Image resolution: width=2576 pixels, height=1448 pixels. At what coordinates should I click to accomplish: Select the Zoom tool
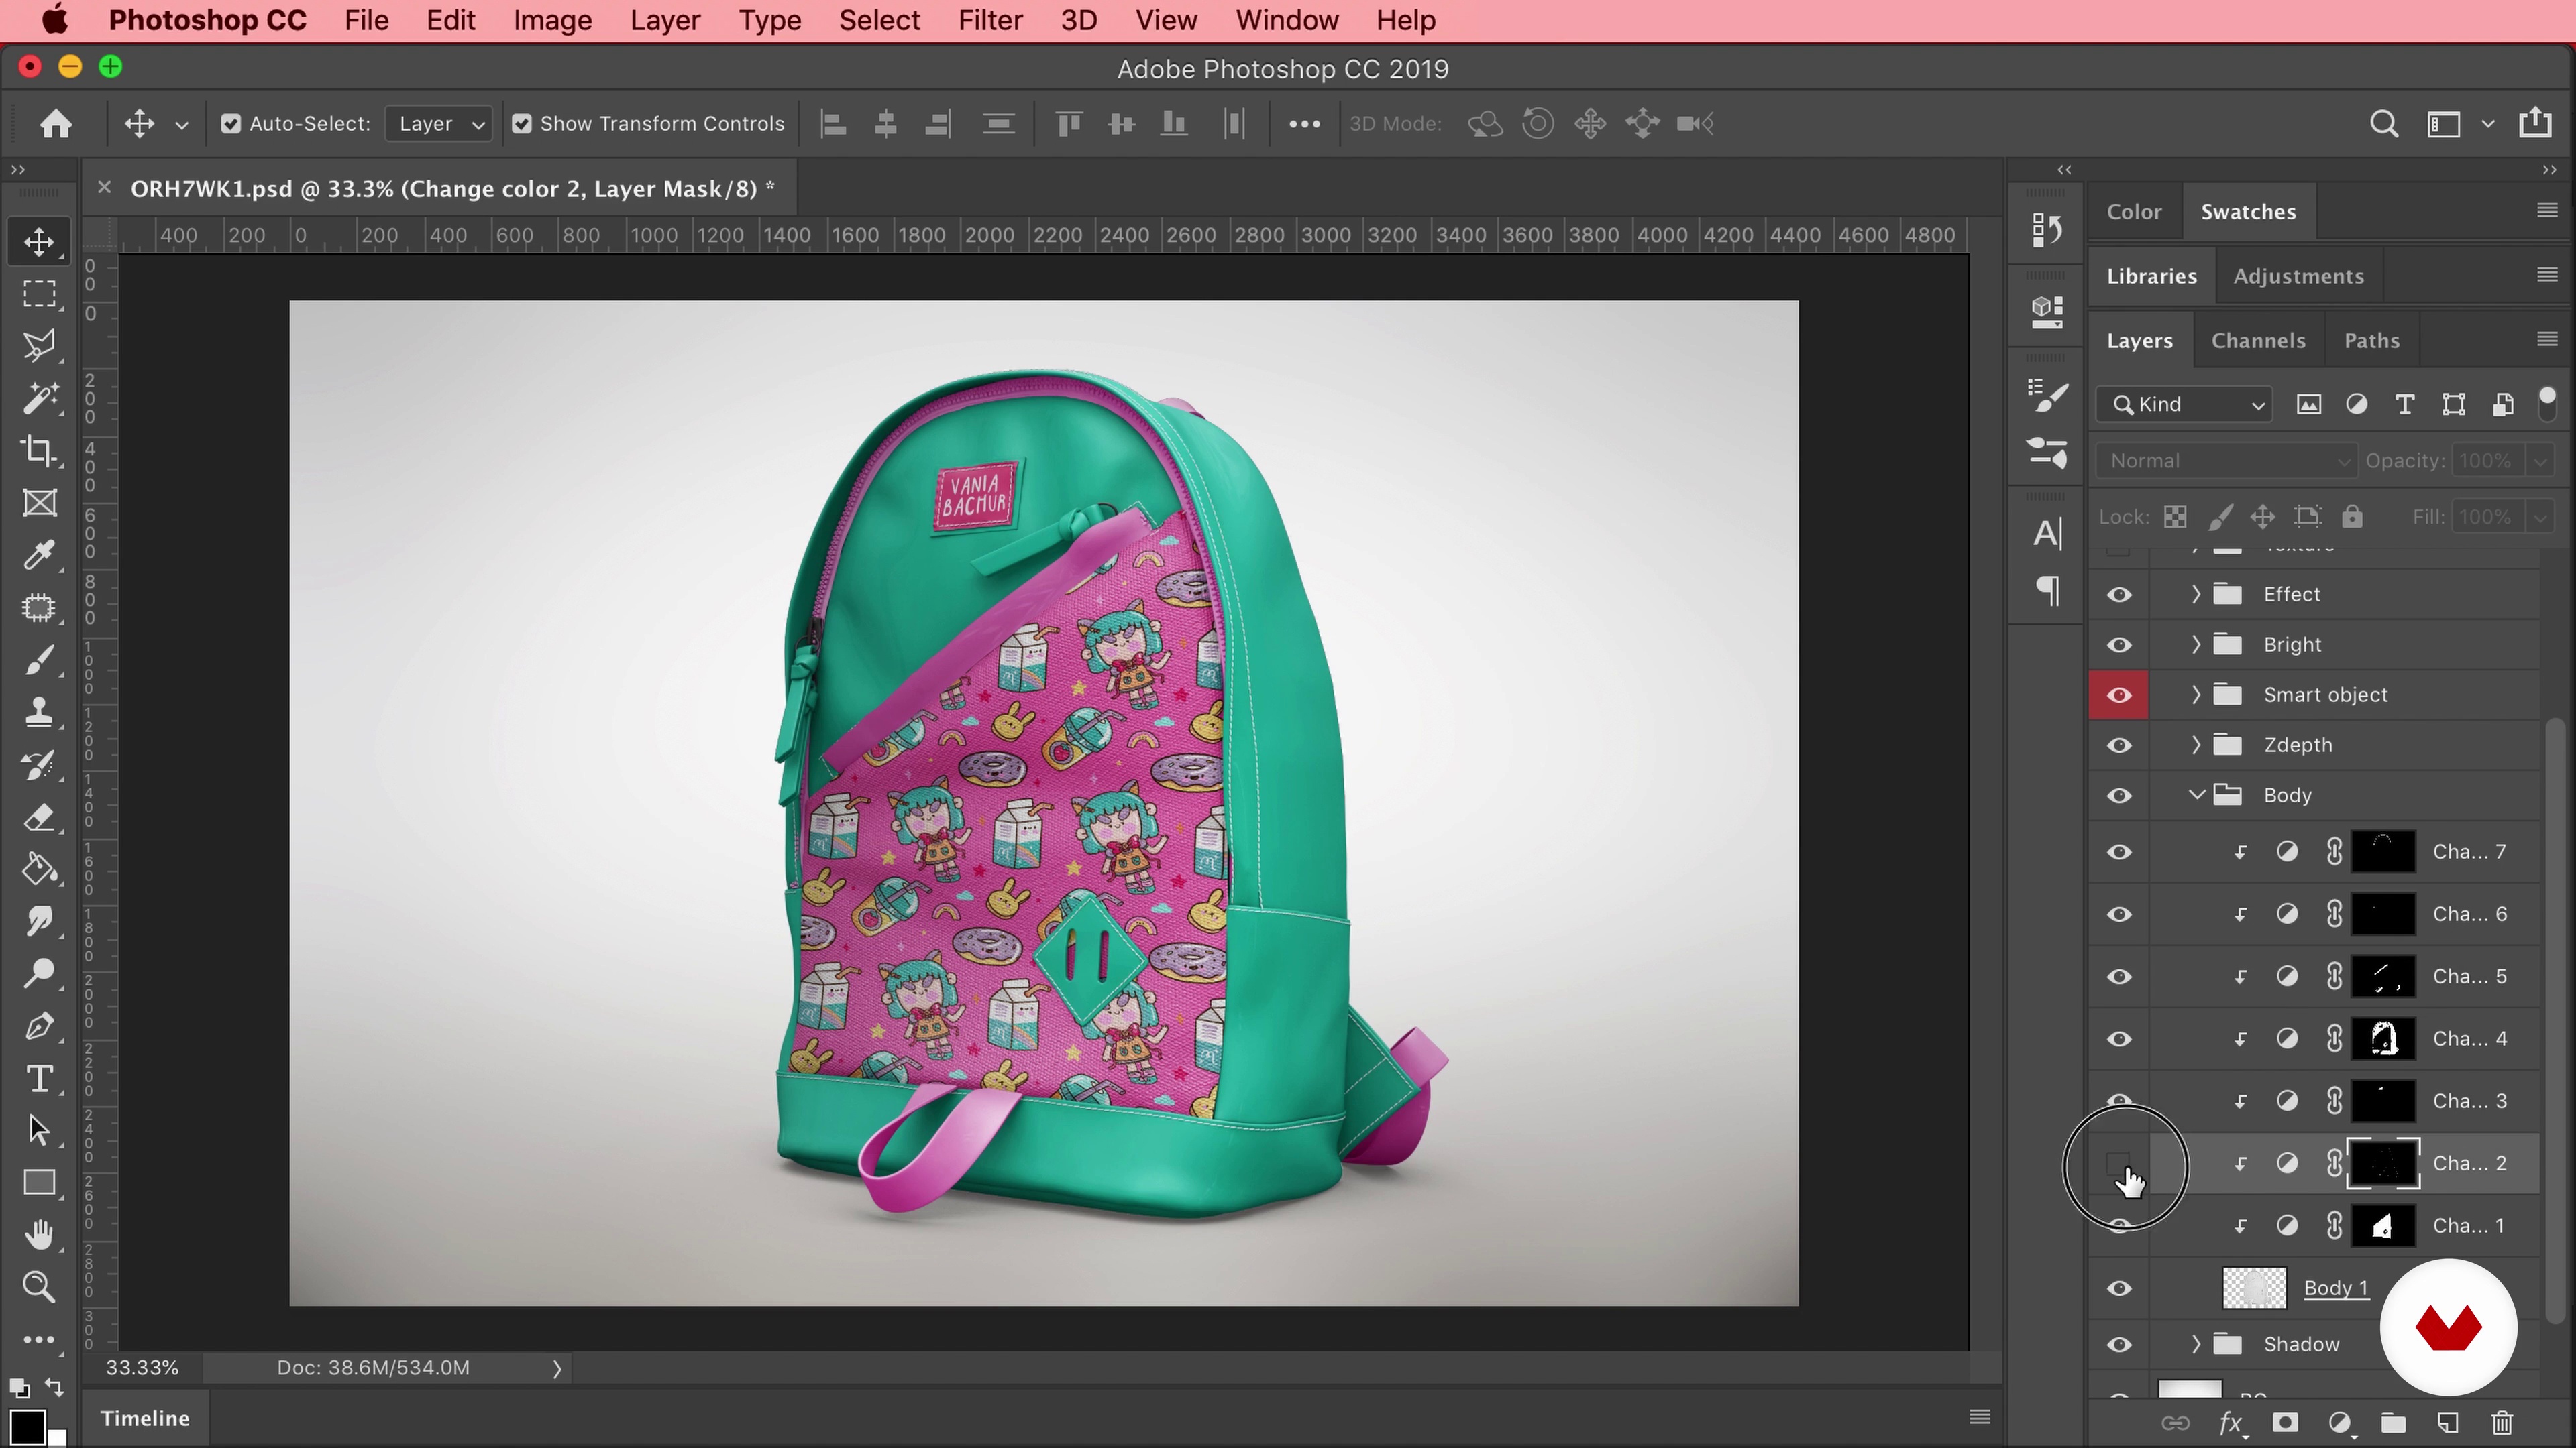pos(39,1287)
